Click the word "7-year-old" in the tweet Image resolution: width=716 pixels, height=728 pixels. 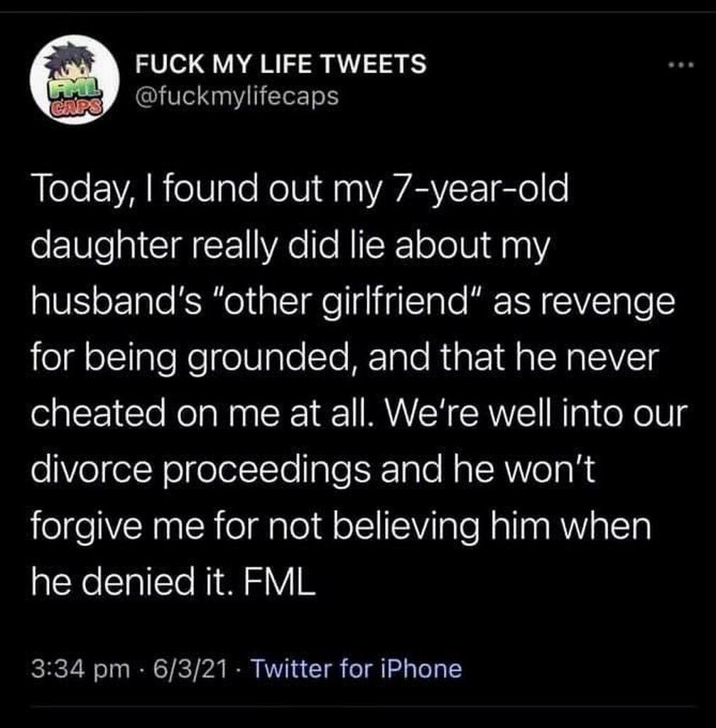click(x=480, y=190)
